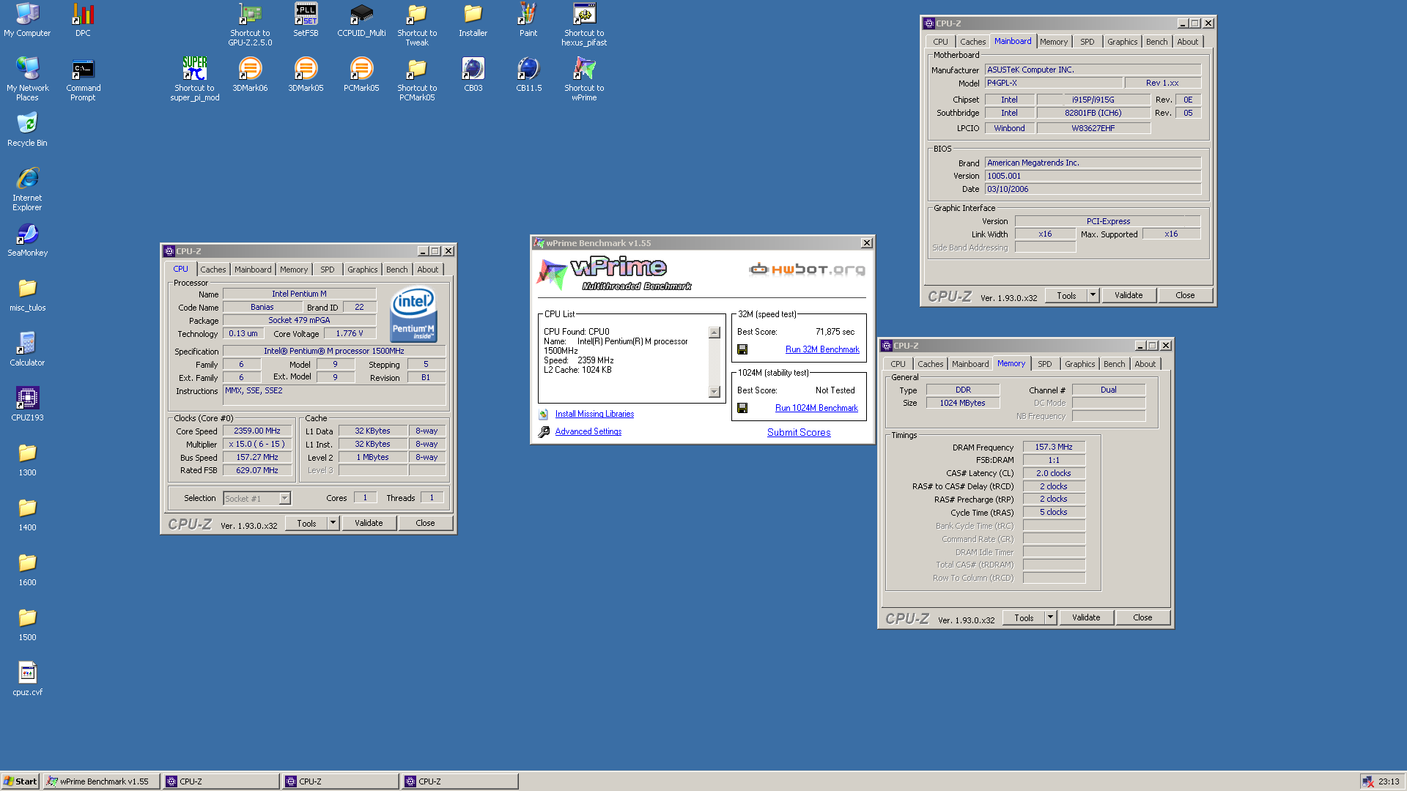The width and height of the screenshot is (1407, 791).
Task: Click Validate in CPU tab window
Action: pos(369,523)
